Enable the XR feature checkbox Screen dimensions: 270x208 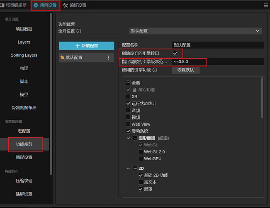coord(128,97)
